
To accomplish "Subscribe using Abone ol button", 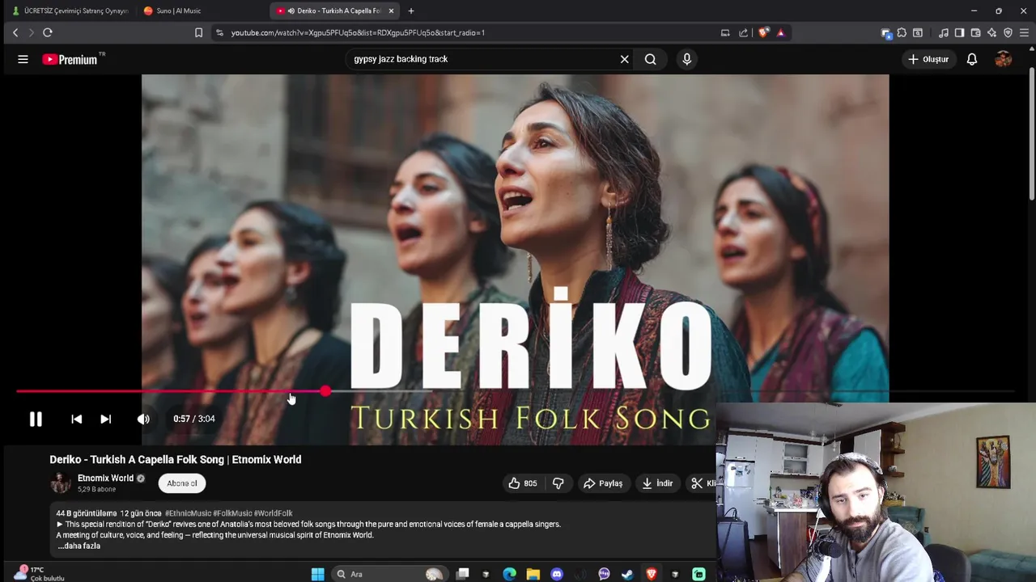I will tap(182, 483).
